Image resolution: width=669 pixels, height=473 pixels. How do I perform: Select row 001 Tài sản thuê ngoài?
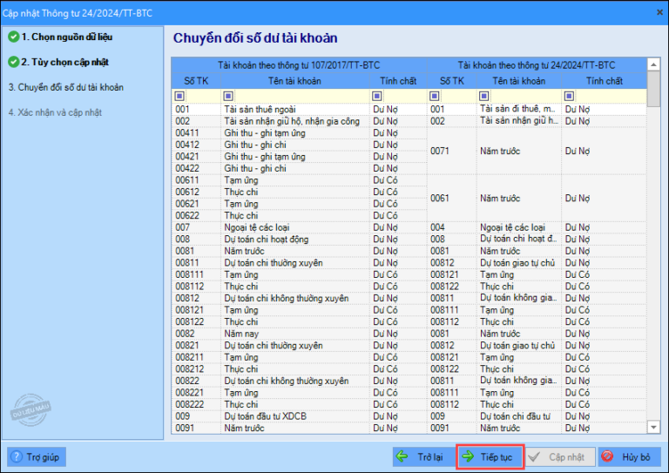pos(261,109)
